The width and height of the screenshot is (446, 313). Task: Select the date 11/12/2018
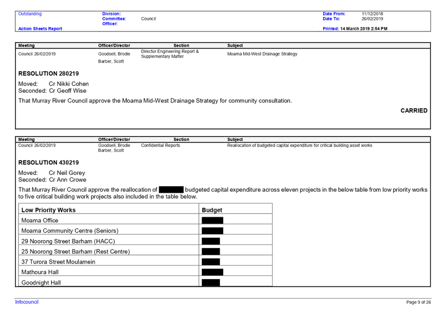pos(372,13)
